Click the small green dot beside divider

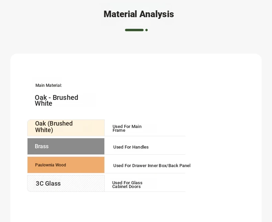click(146, 30)
